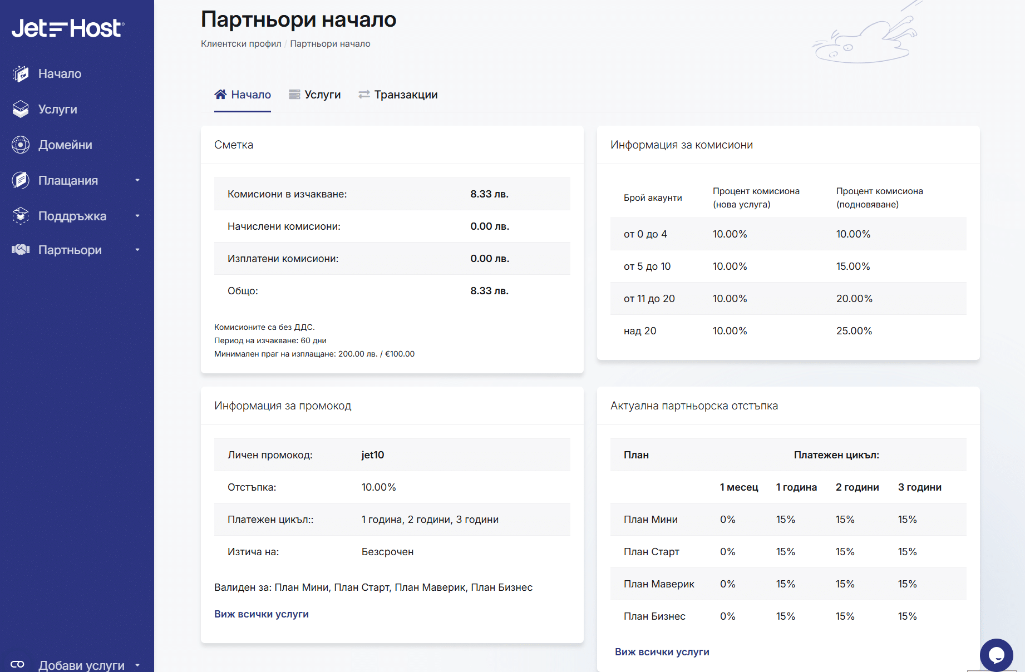
Task: Expand the Плащания submenu arrow
Action: click(x=137, y=180)
